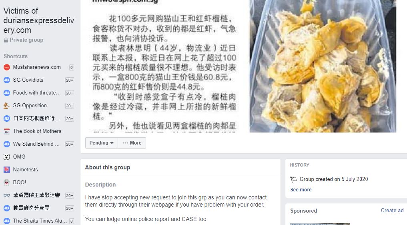
Task: Click the durian photo in cover image
Action: tap(323, 66)
